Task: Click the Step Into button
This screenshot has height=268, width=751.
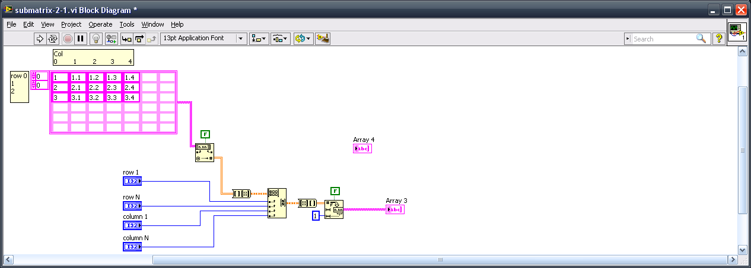Action: pos(127,38)
